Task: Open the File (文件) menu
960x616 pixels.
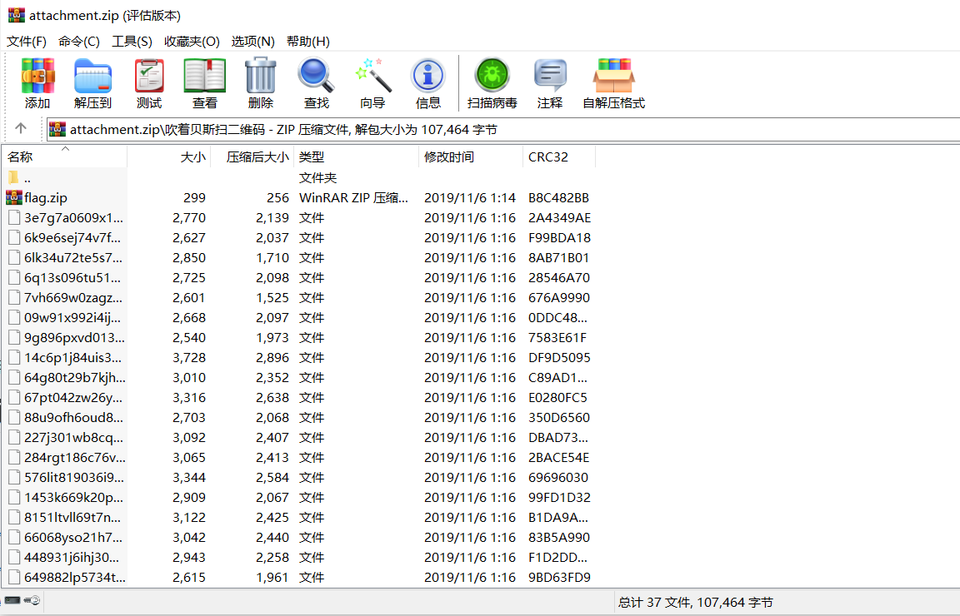Action: point(27,41)
